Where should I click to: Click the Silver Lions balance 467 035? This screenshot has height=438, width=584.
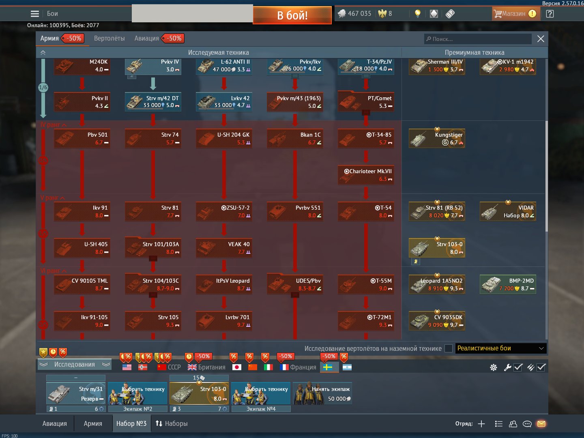[x=354, y=14]
